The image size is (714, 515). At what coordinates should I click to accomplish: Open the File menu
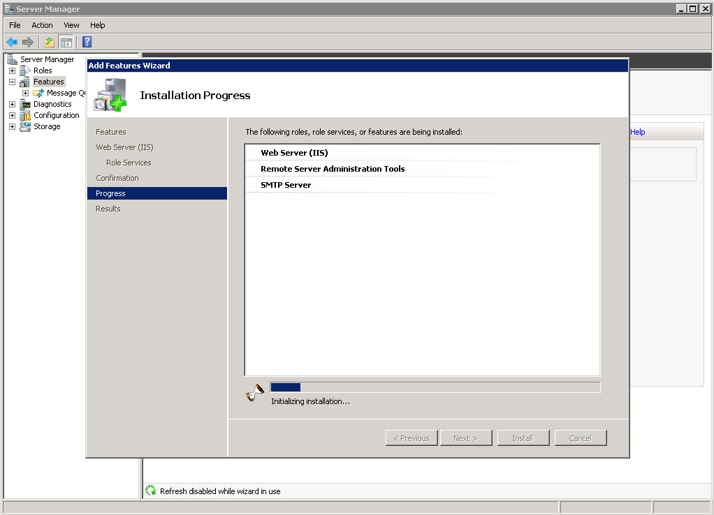click(15, 25)
